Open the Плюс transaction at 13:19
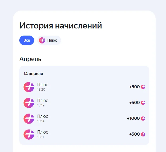Image resolution: width=166 pixels, height=152 pixels. [84, 103]
